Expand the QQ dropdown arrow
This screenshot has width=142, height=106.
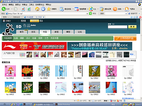point(98,9)
